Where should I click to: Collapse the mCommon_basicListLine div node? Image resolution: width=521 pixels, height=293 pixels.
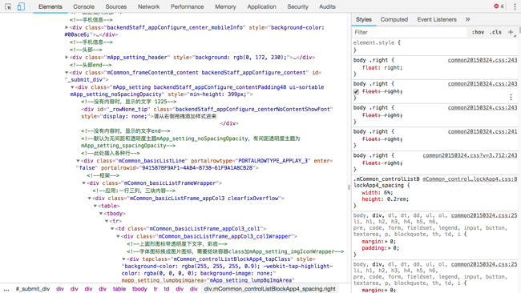point(78,161)
